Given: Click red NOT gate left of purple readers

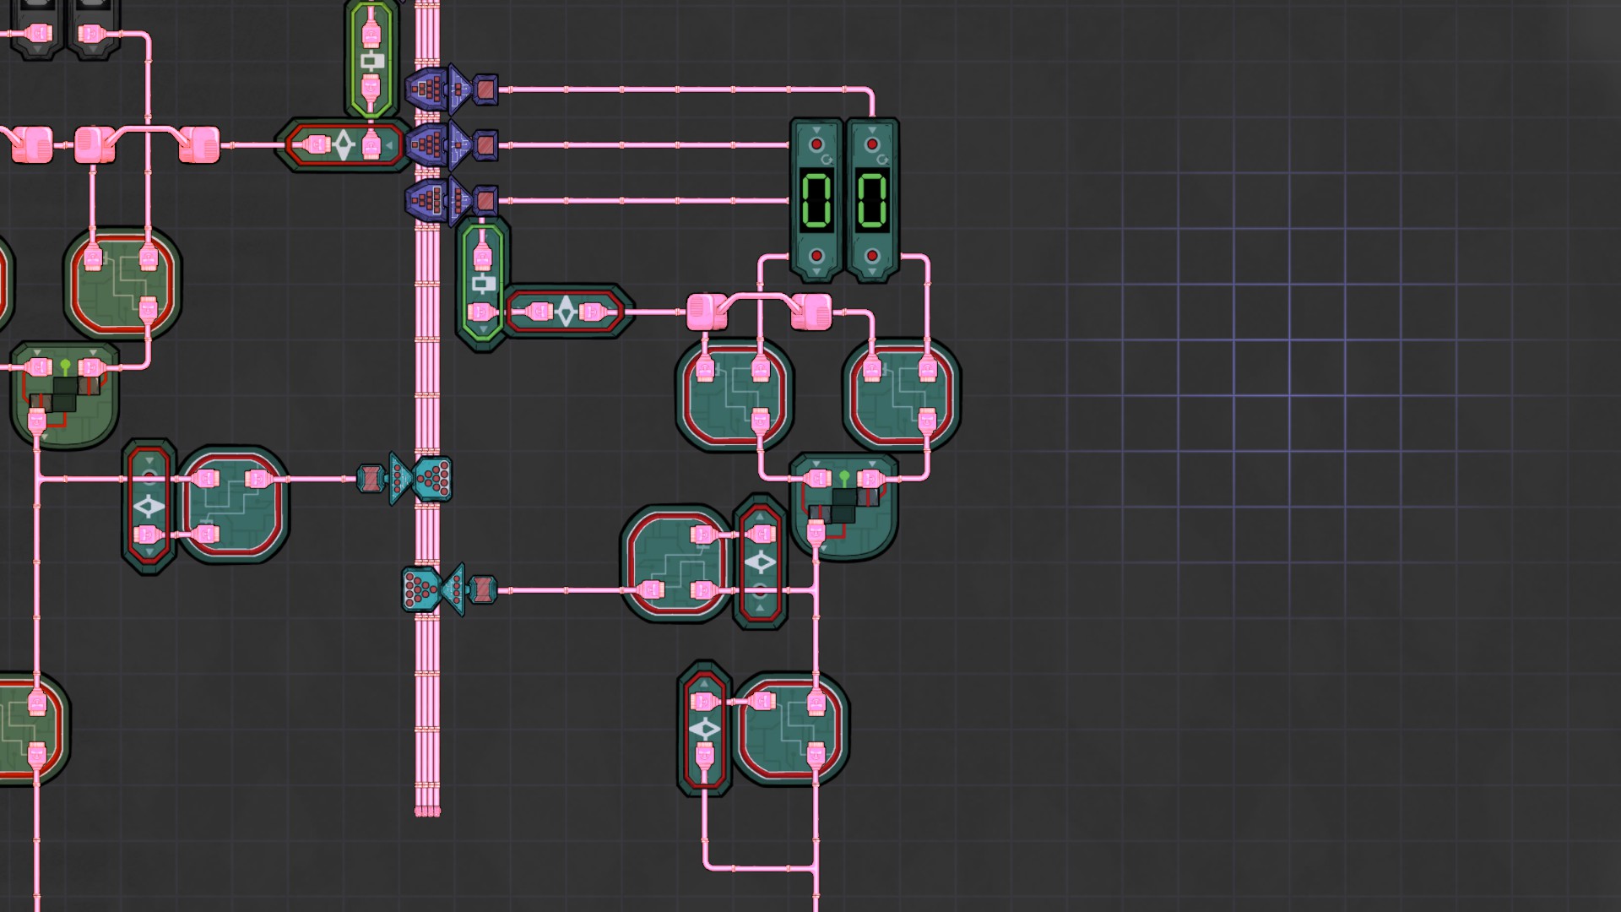Looking at the screenshot, I should click(x=344, y=145).
